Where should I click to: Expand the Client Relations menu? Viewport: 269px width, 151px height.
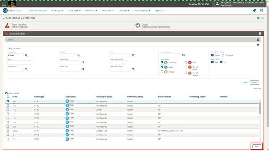[38, 10]
